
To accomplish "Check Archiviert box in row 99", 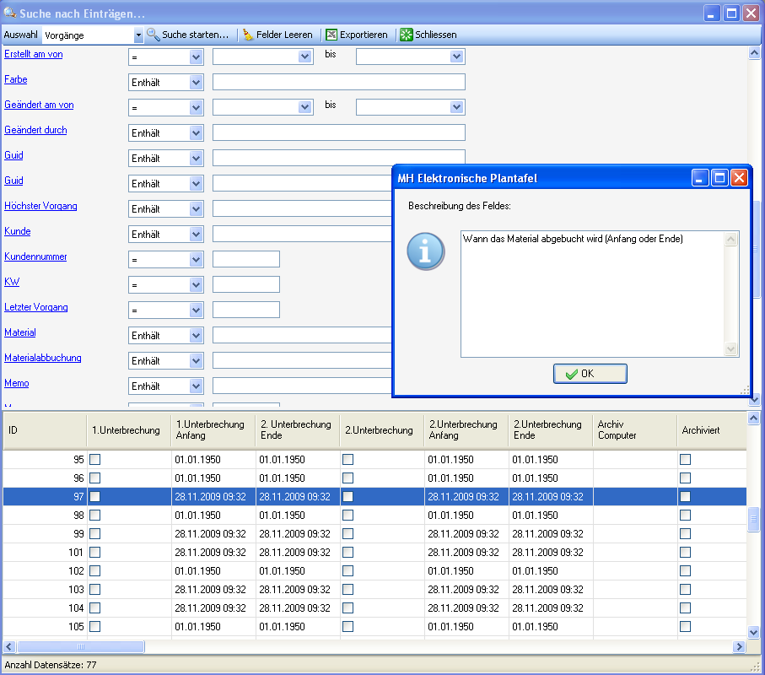I will point(685,534).
